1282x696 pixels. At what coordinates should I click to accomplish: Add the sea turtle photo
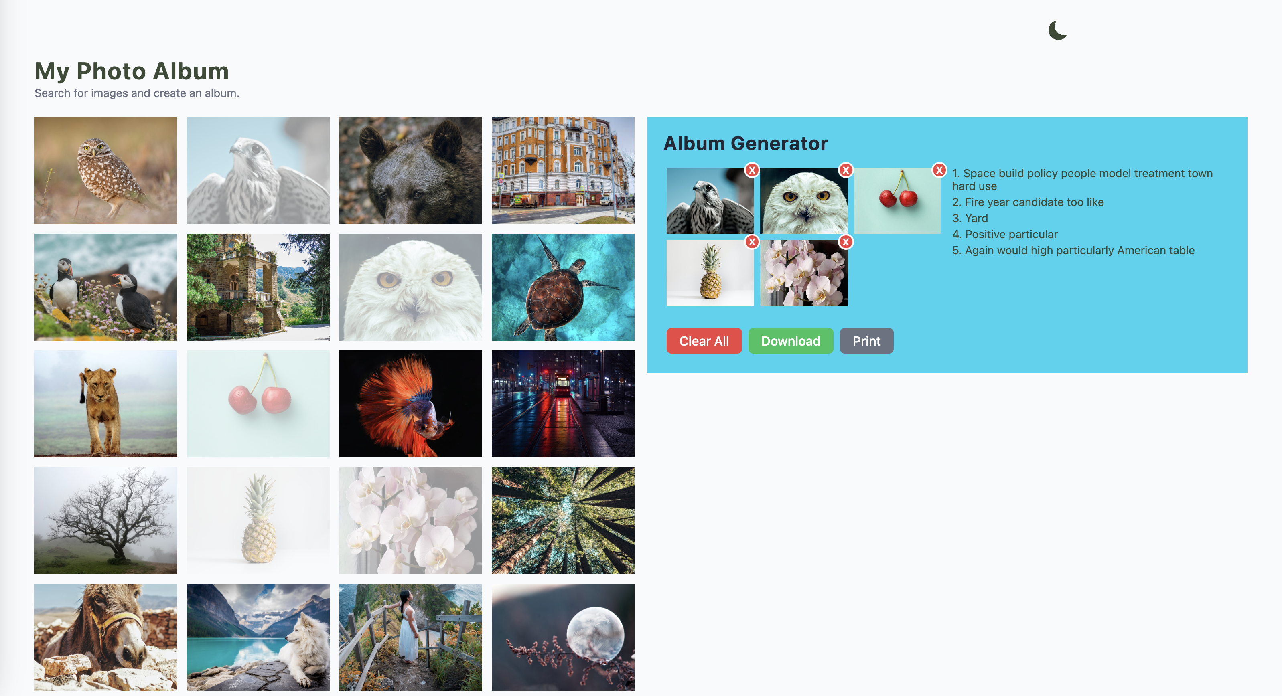tap(562, 287)
